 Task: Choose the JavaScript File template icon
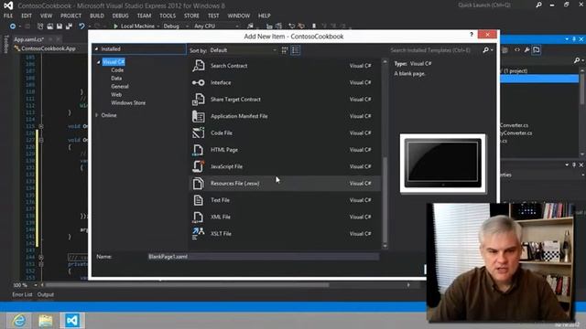198,166
